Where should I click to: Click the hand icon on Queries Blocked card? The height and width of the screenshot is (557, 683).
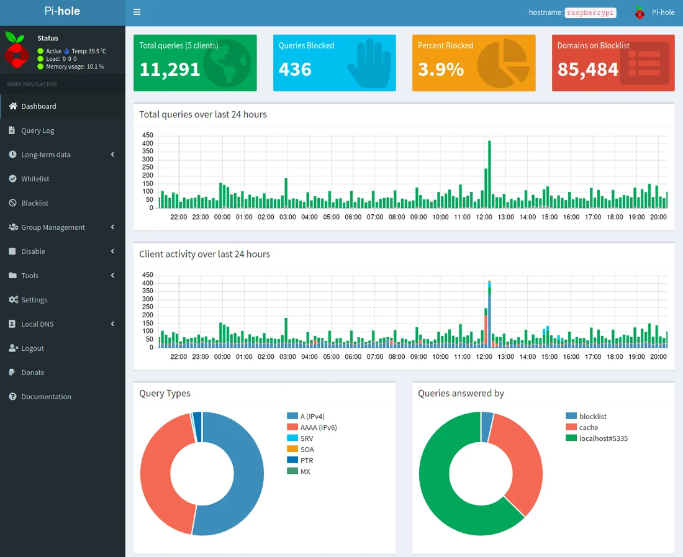click(x=370, y=63)
